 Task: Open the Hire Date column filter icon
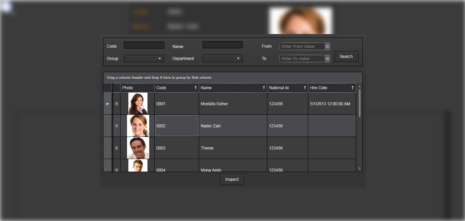[x=353, y=88]
